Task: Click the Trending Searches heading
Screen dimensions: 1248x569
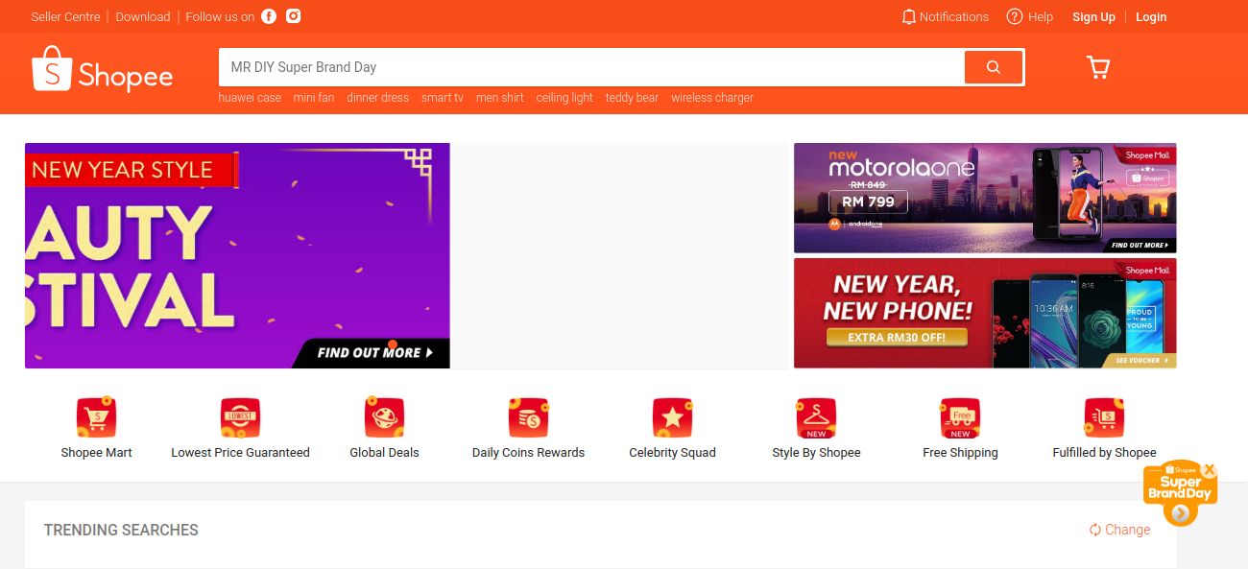Action: pos(121,530)
